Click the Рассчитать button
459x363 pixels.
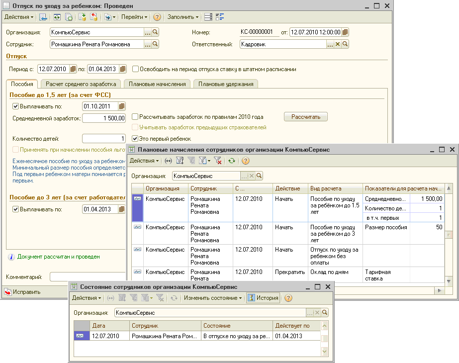pos(306,117)
